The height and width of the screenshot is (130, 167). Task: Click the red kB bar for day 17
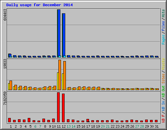[88, 121]
